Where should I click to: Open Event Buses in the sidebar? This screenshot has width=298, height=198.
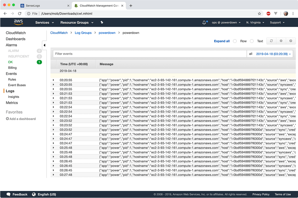pyautogui.click(x=17, y=85)
